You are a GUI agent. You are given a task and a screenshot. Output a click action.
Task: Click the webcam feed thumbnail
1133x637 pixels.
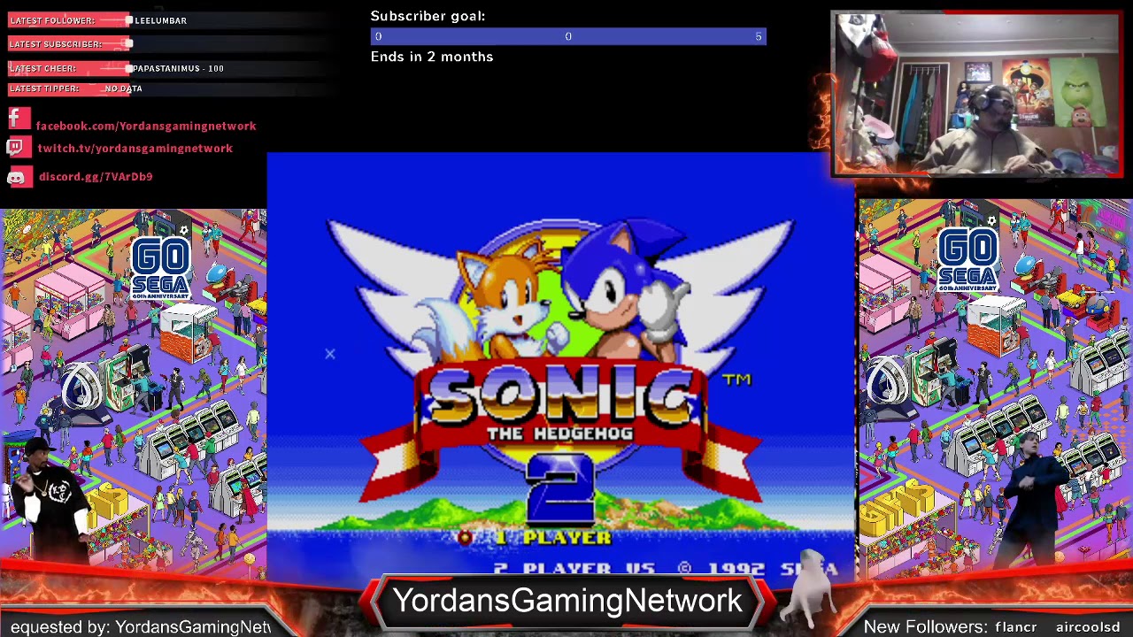[977, 94]
